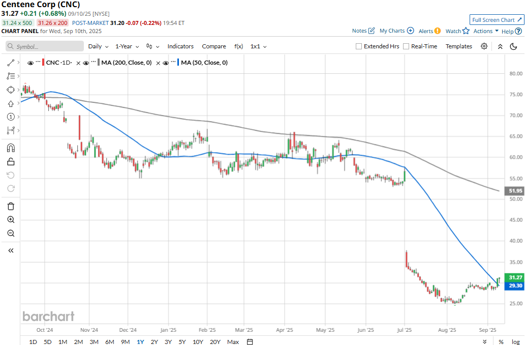The image size is (525, 345).
Task: Click the lock drawings padlock icon
Action: click(x=11, y=162)
